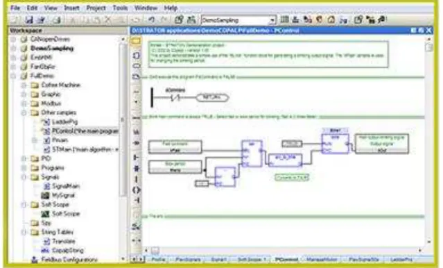443x268 pixels.
Task: Expand the CANopenDrives project node
Action: coord(13,39)
